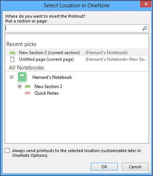Focus the section search text field
Image resolution: width=153 pixels, height=176 pixels.
(77, 28)
